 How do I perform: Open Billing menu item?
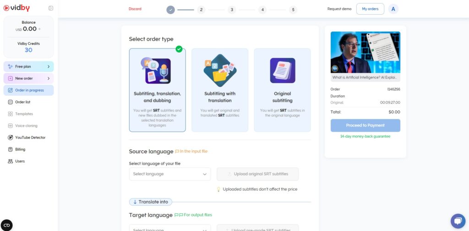coord(29,150)
